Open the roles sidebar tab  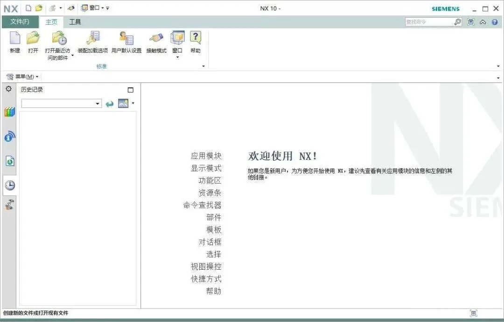pos(10,205)
